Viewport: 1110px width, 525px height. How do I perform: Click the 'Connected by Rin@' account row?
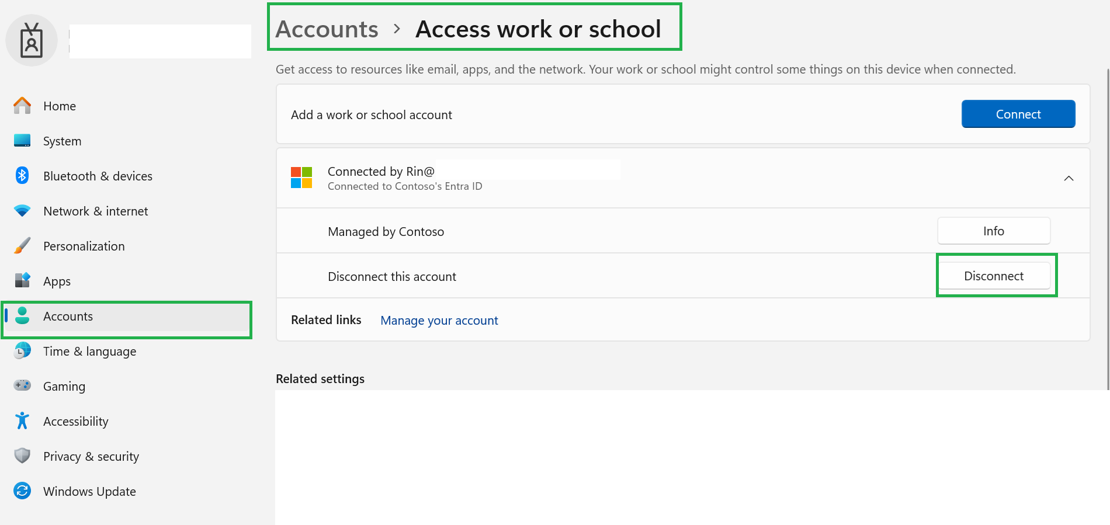tap(683, 178)
